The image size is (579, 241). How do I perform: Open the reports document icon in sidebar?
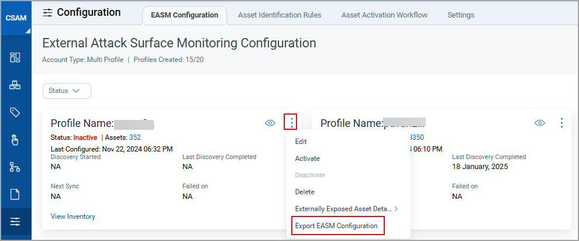coord(15,195)
